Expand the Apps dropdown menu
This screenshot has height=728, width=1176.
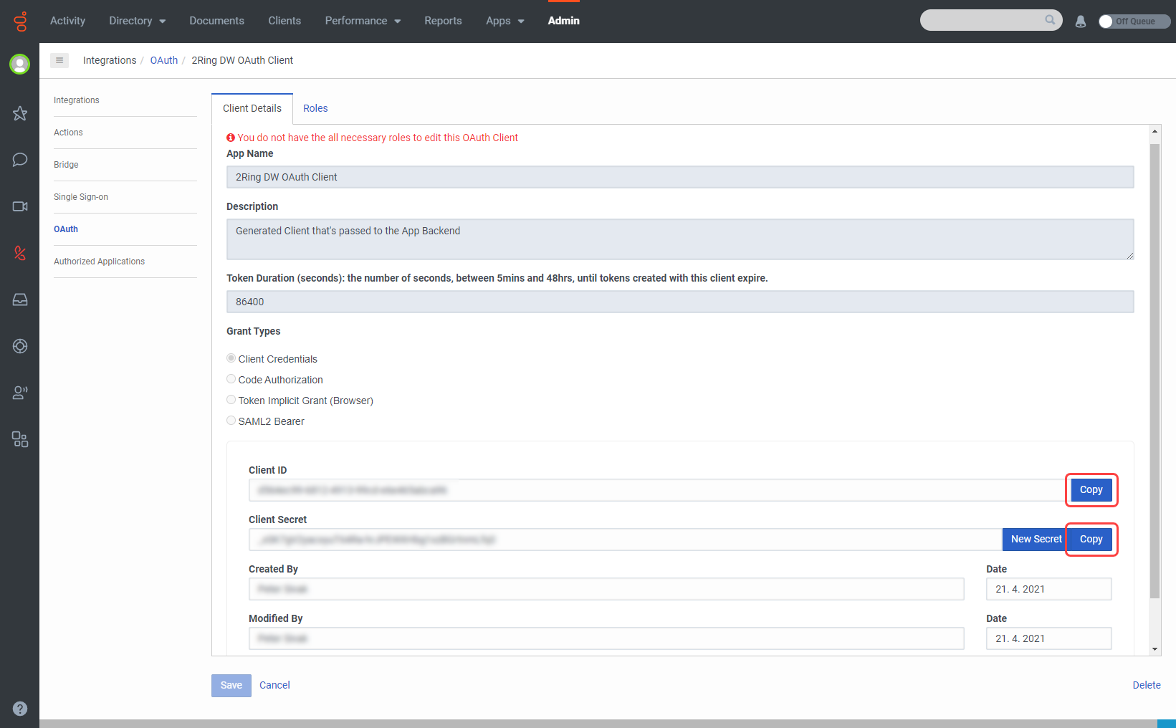click(505, 21)
